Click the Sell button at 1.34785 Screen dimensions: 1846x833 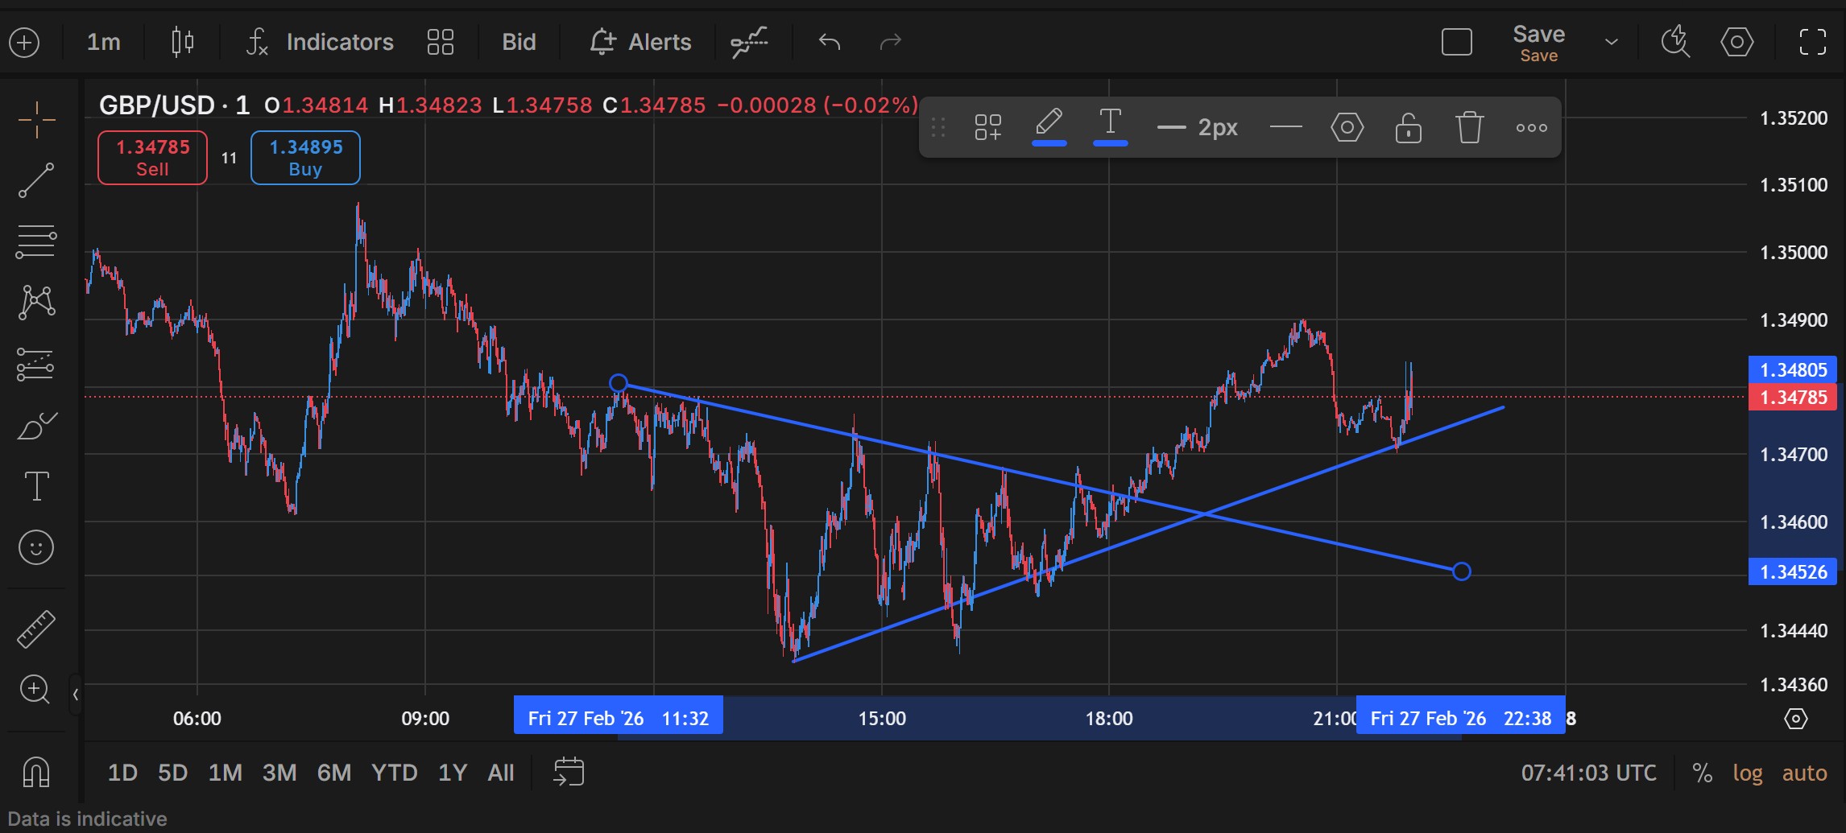151,157
